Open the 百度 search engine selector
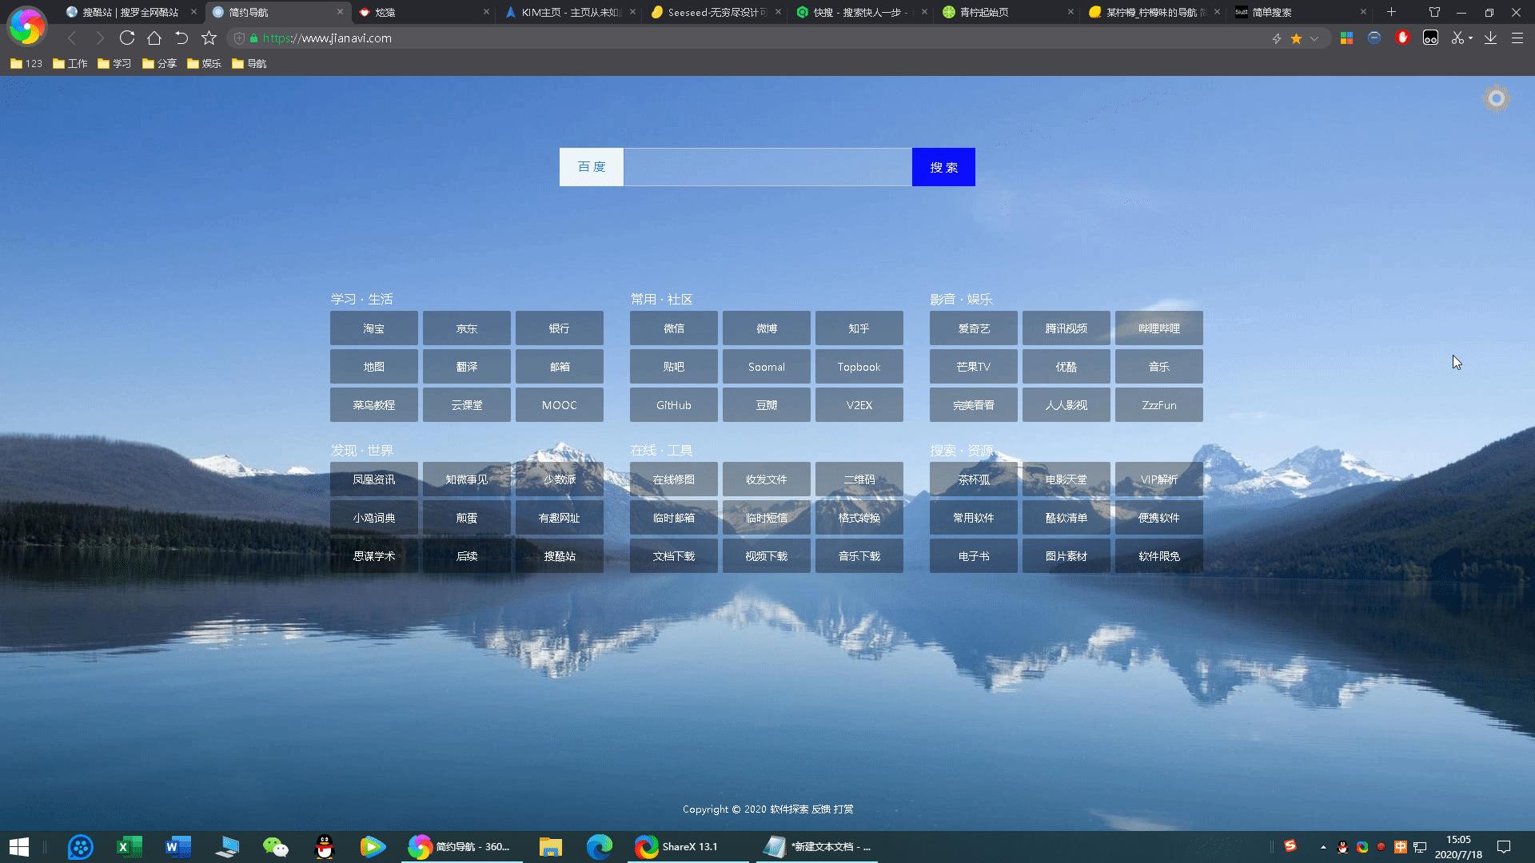1535x863 pixels. [591, 167]
